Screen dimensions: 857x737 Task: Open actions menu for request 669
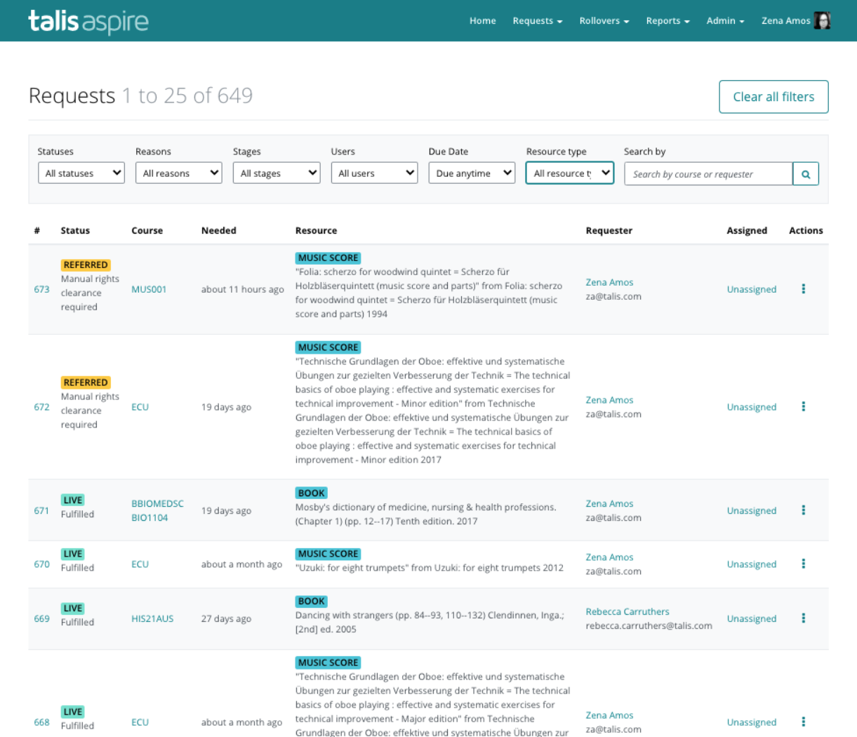point(804,618)
